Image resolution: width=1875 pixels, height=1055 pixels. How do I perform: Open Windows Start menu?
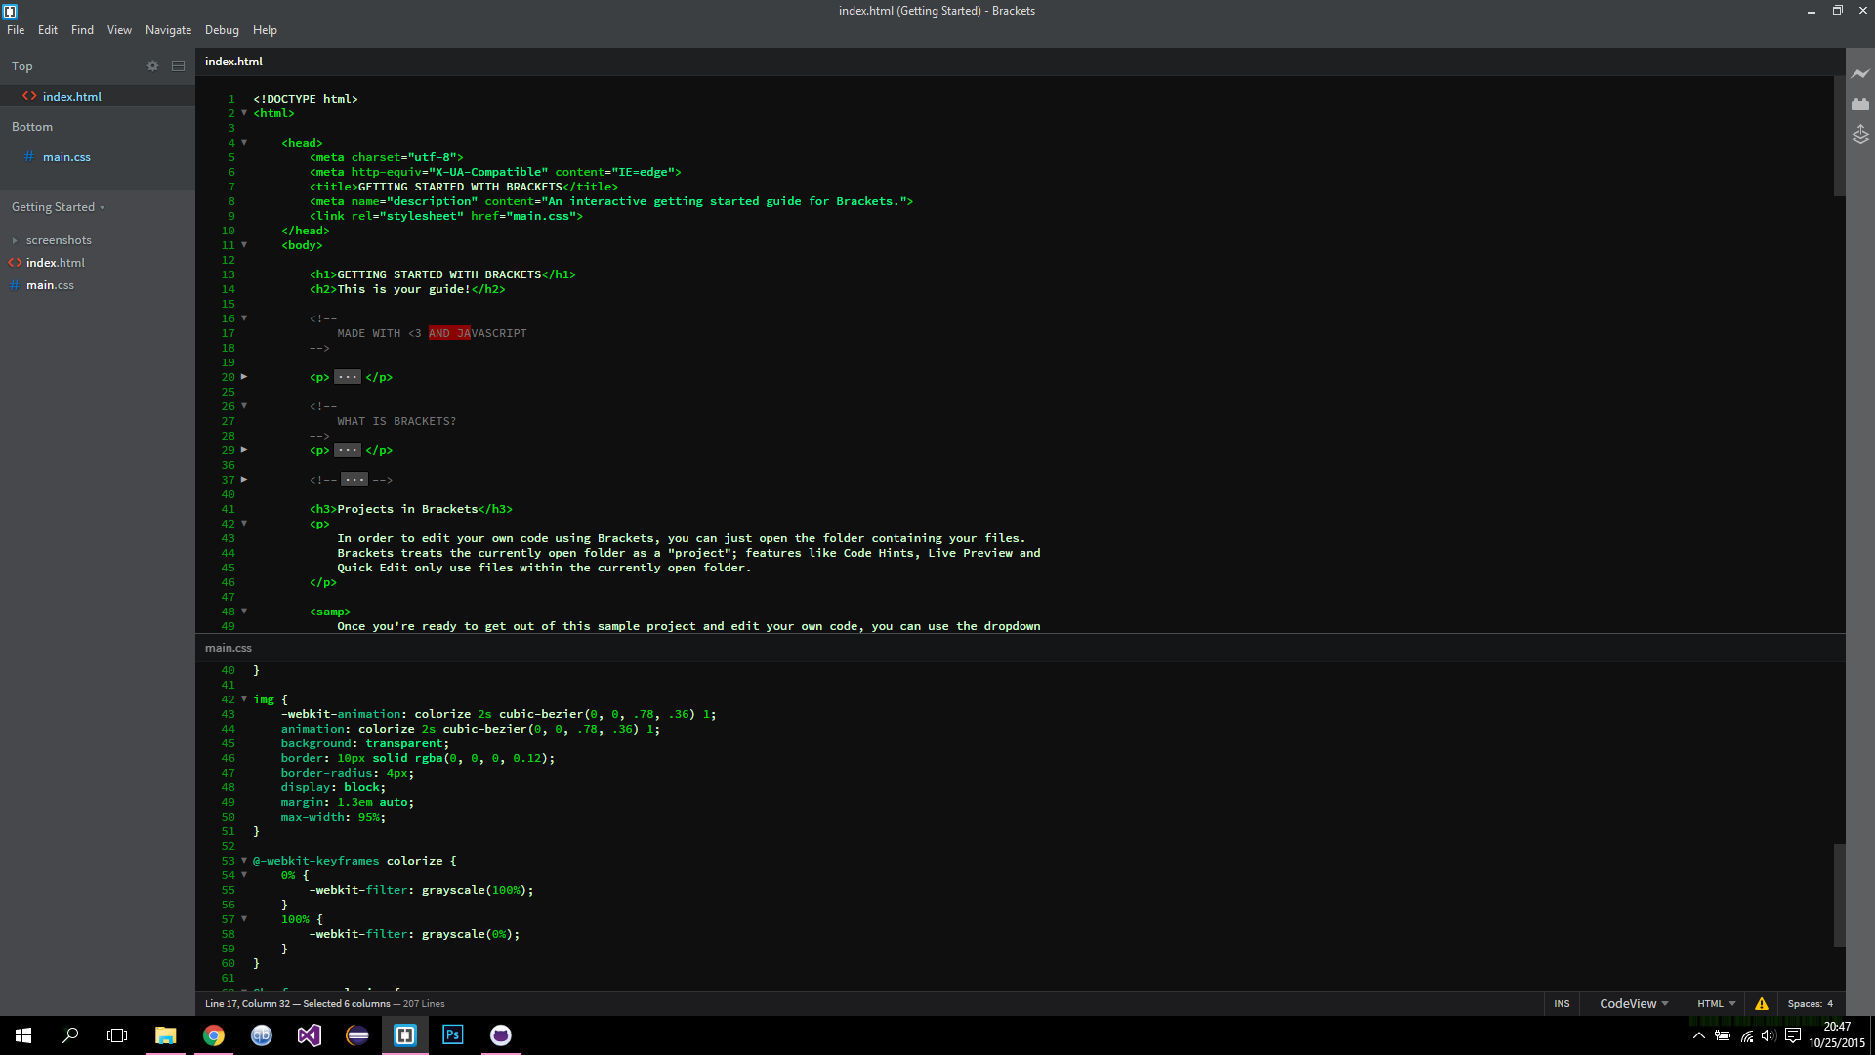(23, 1035)
